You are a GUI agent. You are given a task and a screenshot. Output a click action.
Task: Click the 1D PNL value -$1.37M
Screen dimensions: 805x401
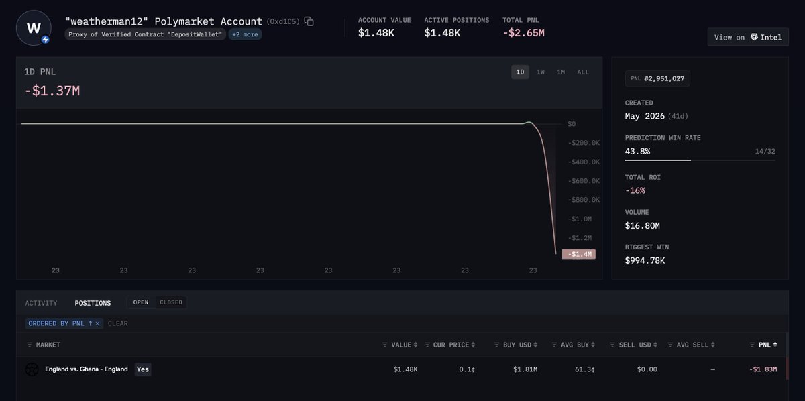tap(52, 90)
